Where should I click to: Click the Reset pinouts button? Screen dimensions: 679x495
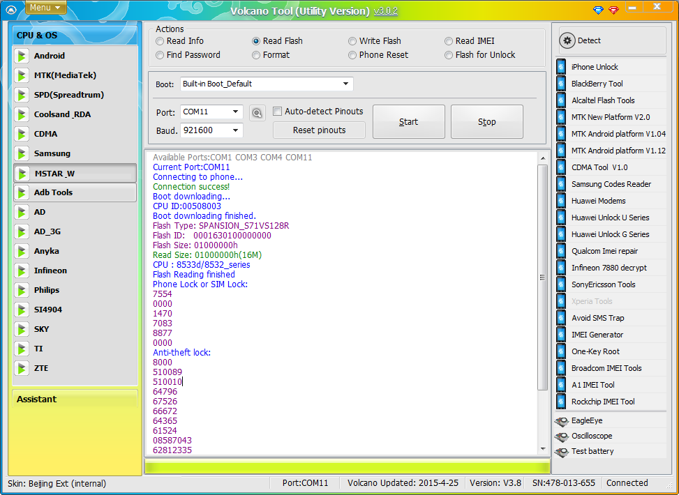pos(319,130)
